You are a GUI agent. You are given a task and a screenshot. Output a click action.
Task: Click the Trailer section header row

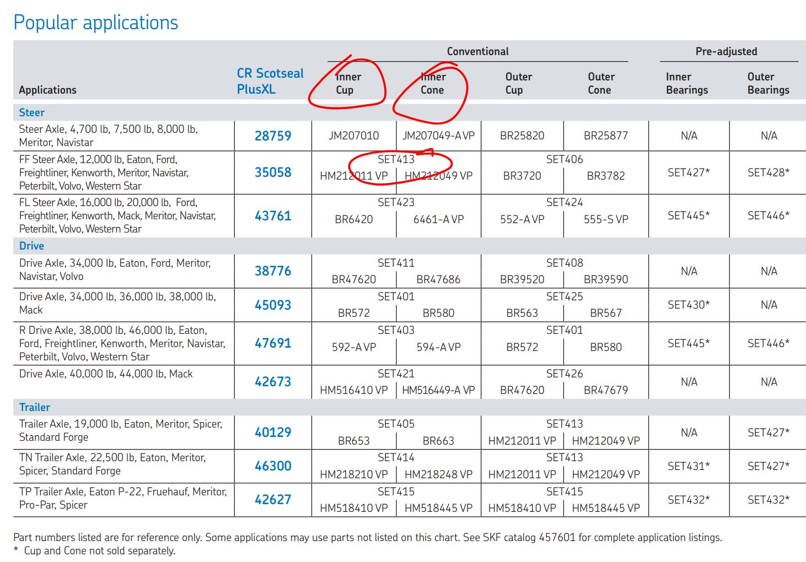click(x=35, y=407)
